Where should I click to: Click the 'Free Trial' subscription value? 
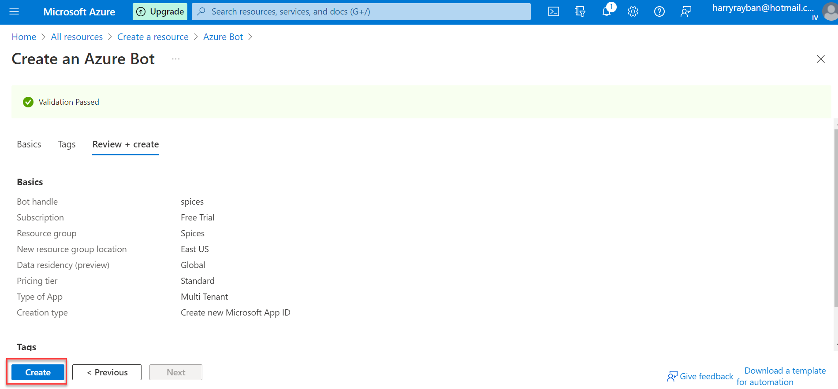pyautogui.click(x=197, y=217)
